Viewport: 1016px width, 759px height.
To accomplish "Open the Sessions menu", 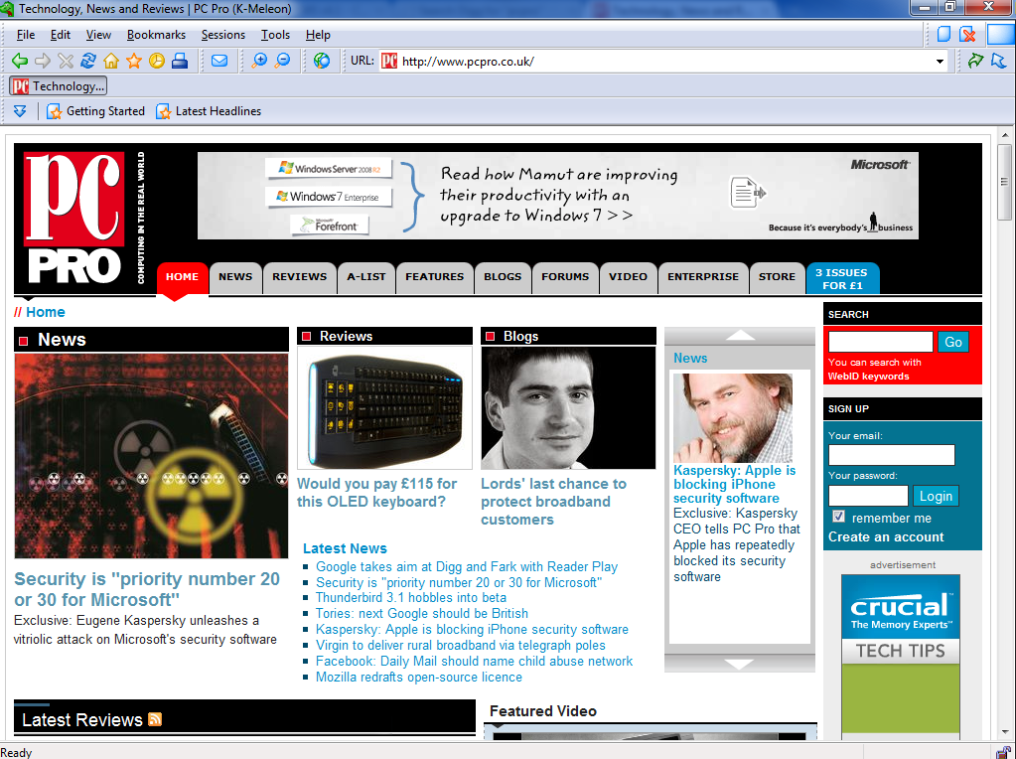I will click(222, 35).
